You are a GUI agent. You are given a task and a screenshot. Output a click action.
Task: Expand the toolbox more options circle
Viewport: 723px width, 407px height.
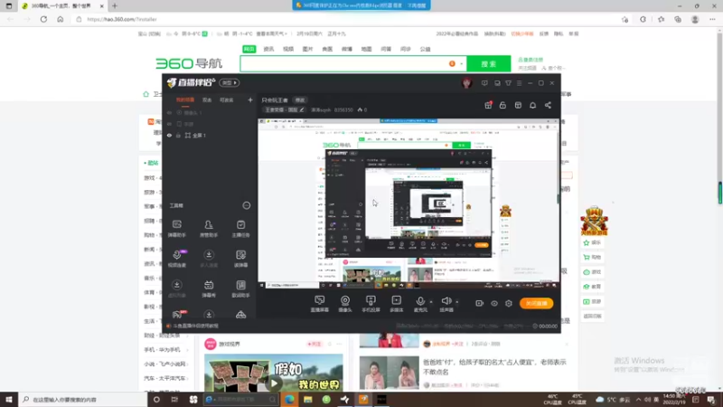247,206
